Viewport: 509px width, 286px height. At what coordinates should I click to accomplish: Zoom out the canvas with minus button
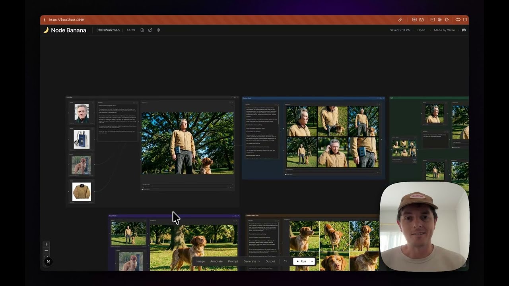pyautogui.click(x=46, y=251)
